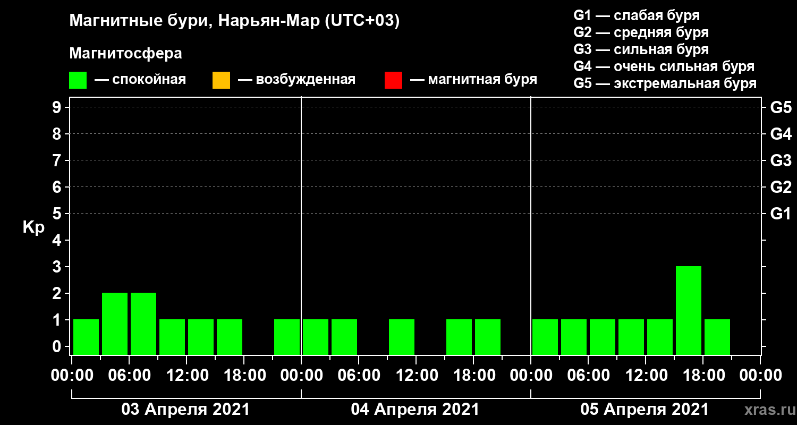This screenshot has height=425, width=797.
Task: Select the title "Магнитные бури, Нарьян-Мар (UTC+03)"
Action: pyautogui.click(x=234, y=21)
